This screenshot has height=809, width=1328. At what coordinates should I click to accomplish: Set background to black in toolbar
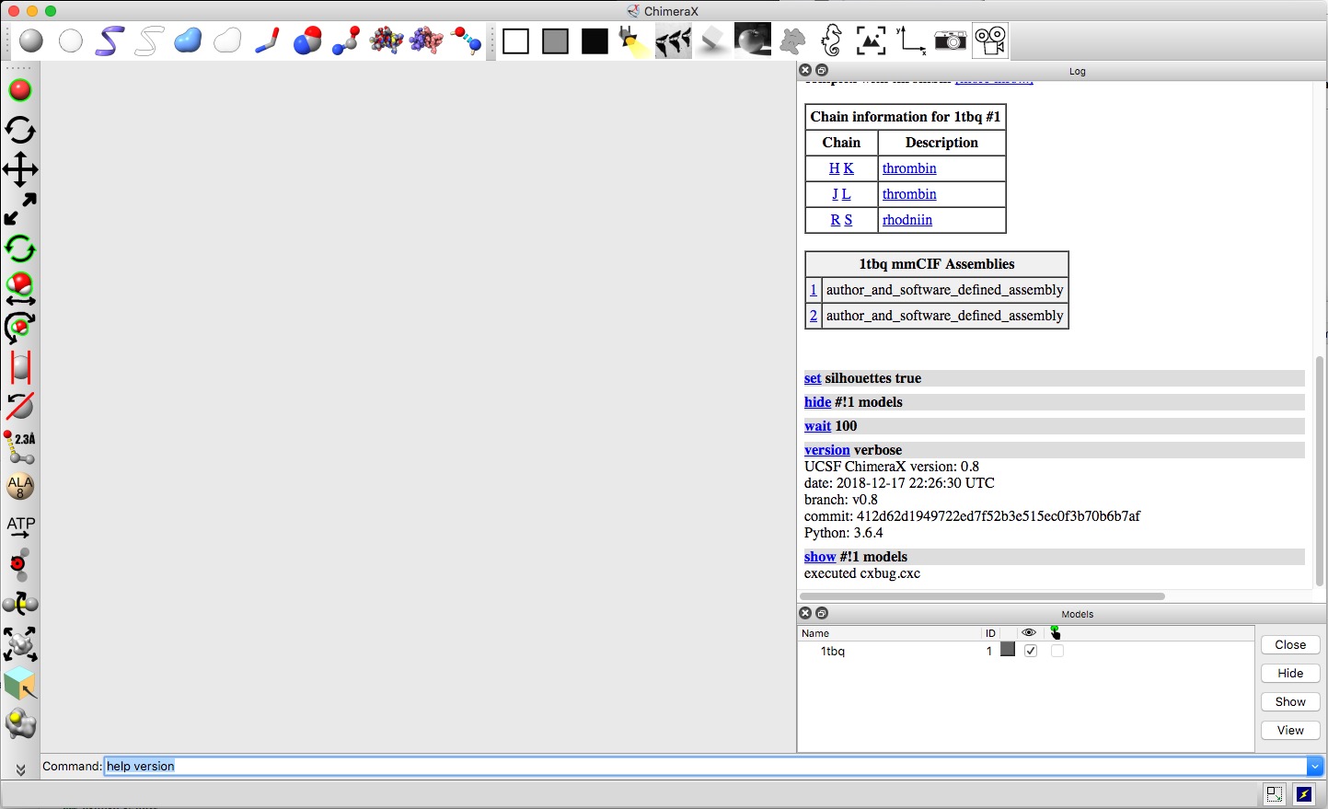point(595,41)
